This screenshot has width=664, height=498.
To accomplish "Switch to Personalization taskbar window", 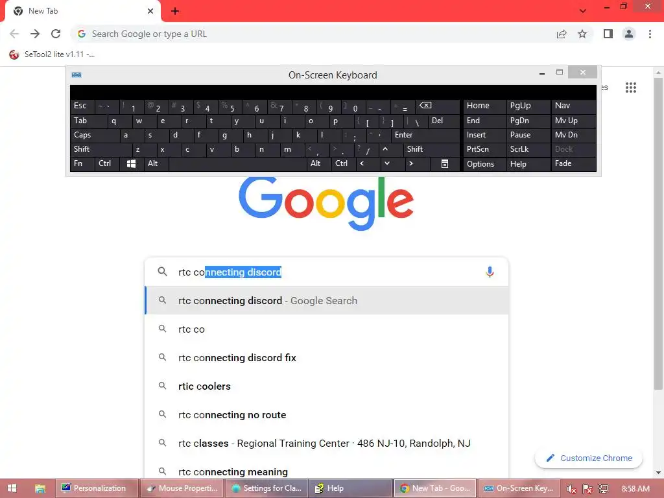I will click(x=97, y=488).
